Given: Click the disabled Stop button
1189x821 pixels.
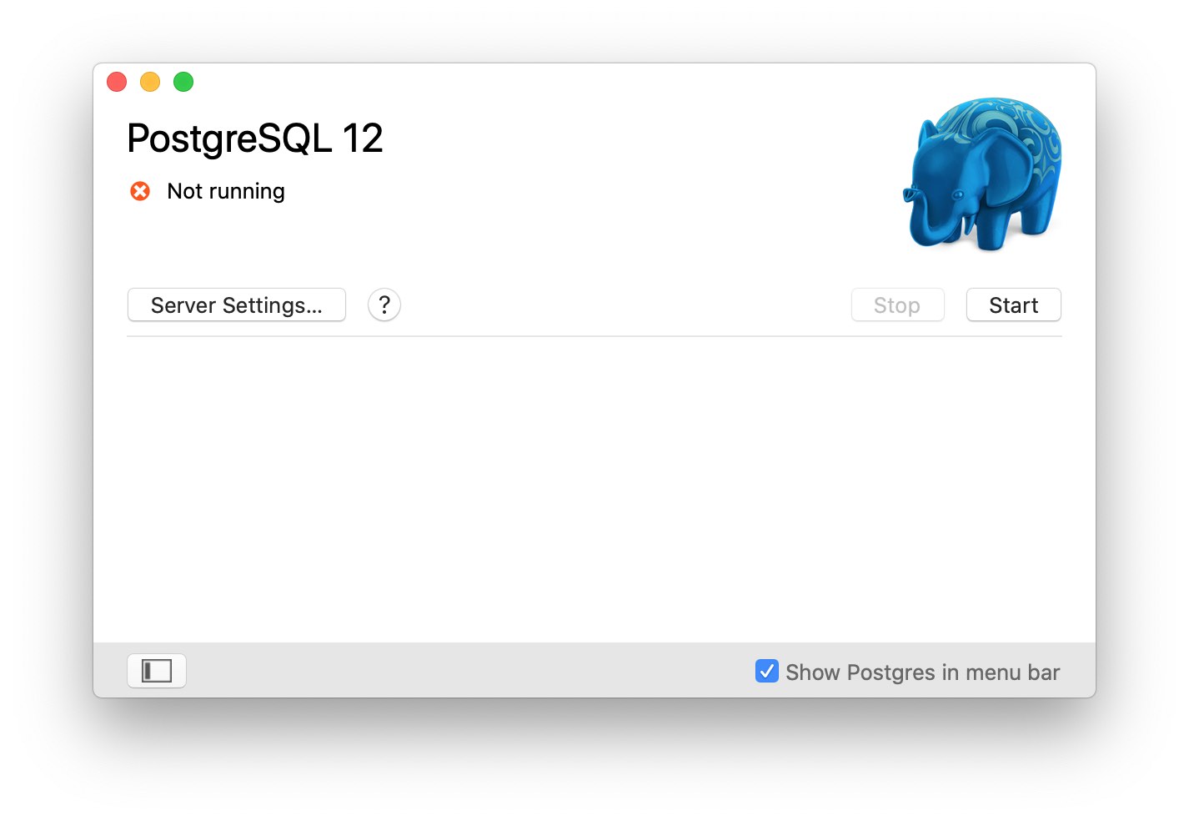Looking at the screenshot, I should pyautogui.click(x=897, y=305).
